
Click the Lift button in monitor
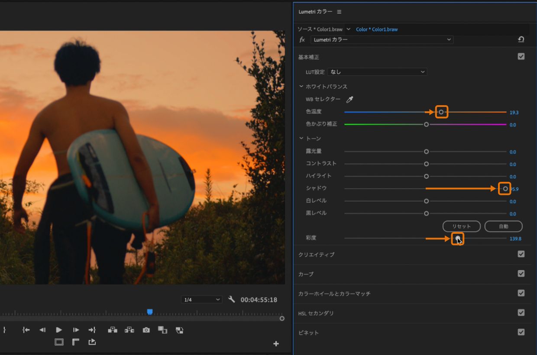[x=113, y=330]
